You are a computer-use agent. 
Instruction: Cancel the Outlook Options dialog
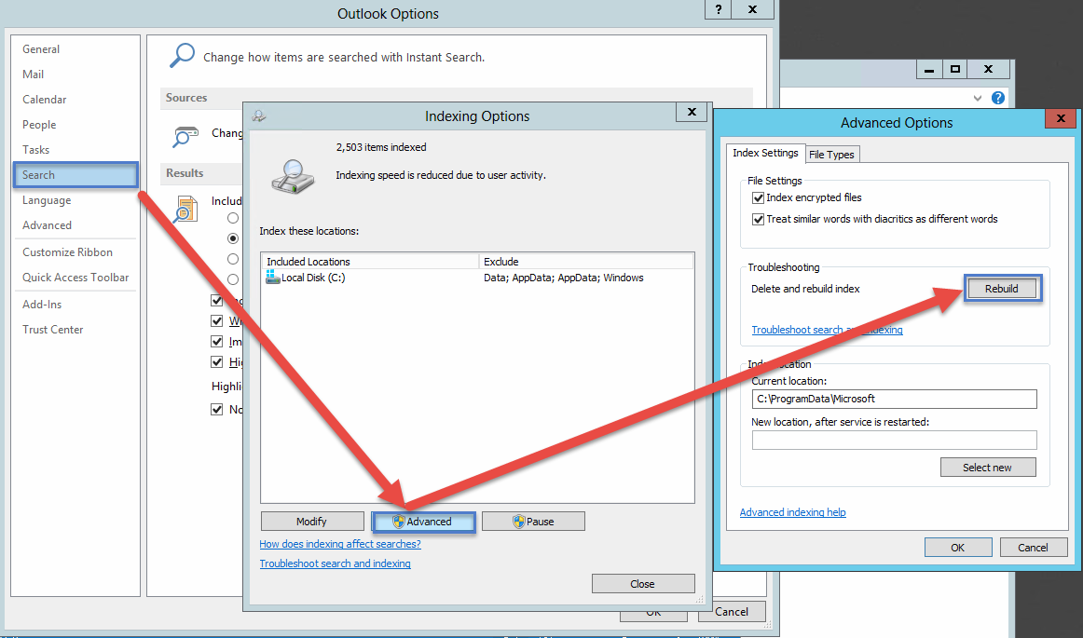[733, 612]
